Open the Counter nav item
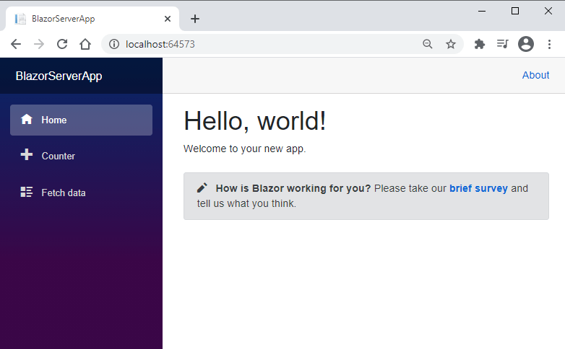 [81, 156]
